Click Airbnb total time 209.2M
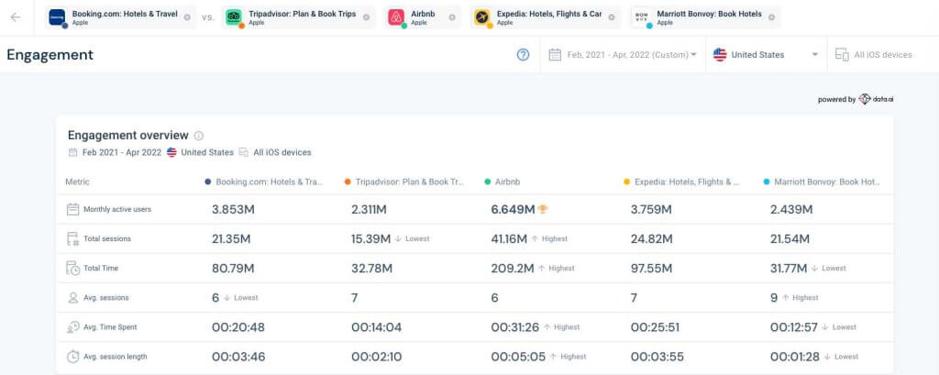The image size is (939, 375). pyautogui.click(x=513, y=269)
